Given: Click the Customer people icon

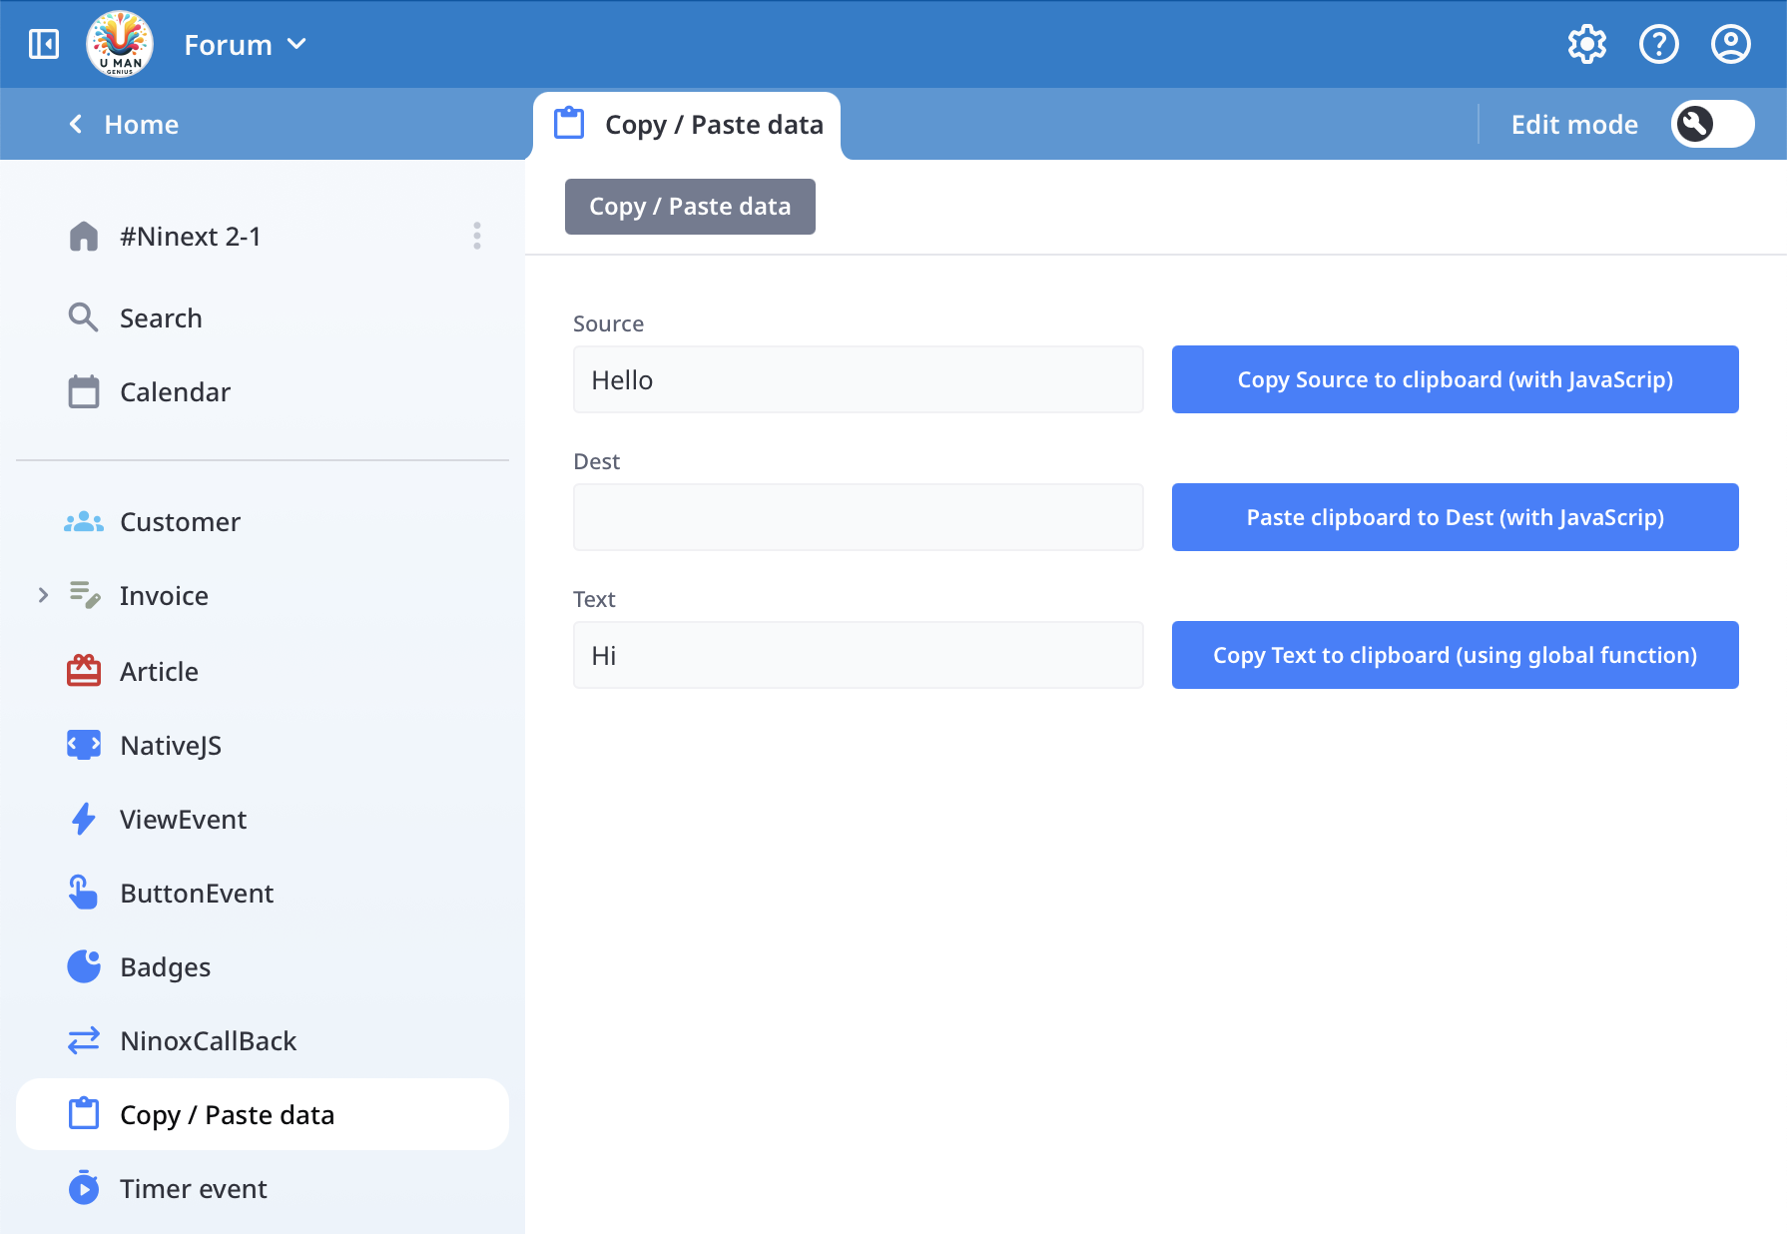Looking at the screenshot, I should pos(84,522).
